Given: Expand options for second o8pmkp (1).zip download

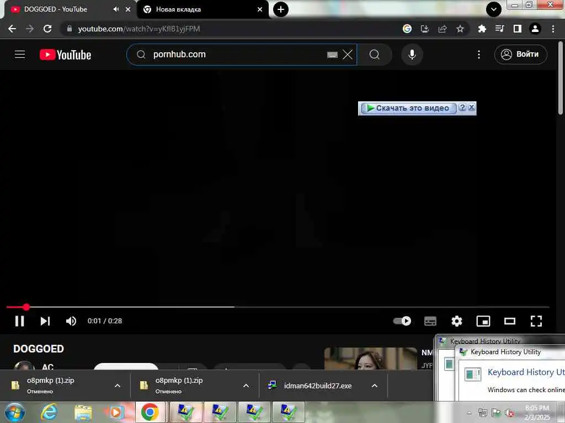Looking at the screenshot, I should pos(246,386).
